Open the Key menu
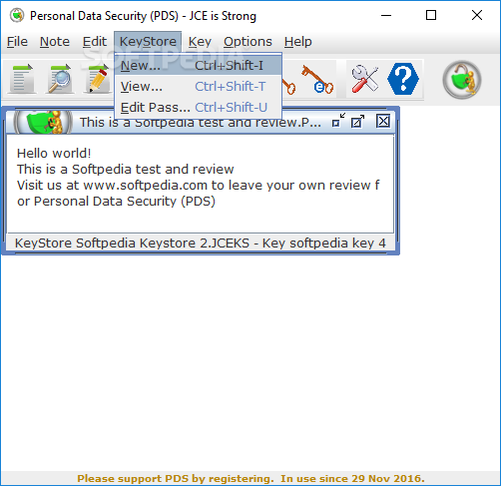The height and width of the screenshot is (486, 501). coord(200,42)
